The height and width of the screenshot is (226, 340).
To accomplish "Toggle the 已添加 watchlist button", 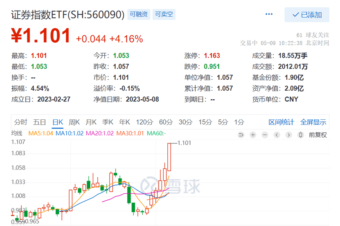I will (x=307, y=15).
